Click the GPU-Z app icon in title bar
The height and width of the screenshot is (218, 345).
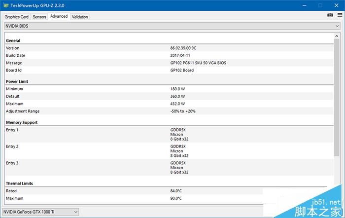tap(6, 5)
